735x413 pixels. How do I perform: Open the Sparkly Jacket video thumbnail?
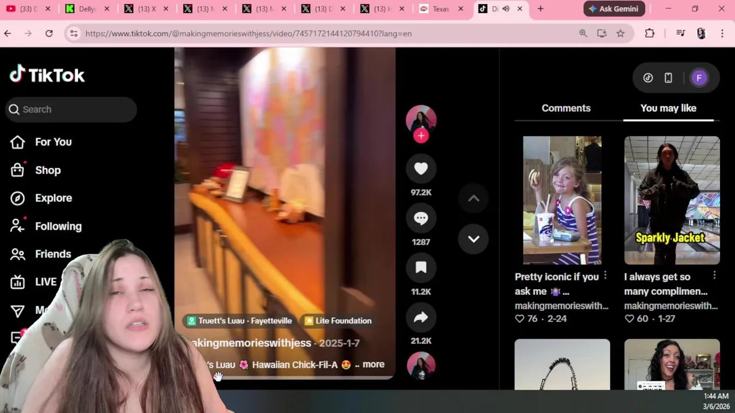[672, 200]
